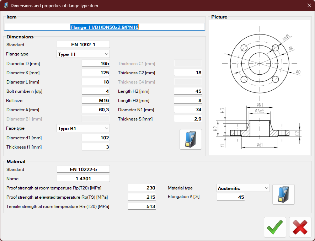Select the Diameter D value field

tap(96, 64)
